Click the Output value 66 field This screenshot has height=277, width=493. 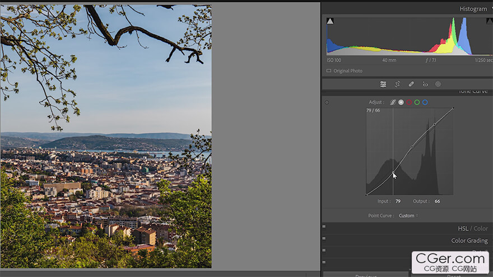pos(438,201)
